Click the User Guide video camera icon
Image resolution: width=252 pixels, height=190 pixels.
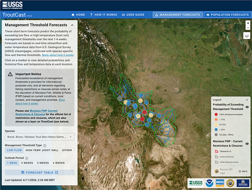click(123, 15)
